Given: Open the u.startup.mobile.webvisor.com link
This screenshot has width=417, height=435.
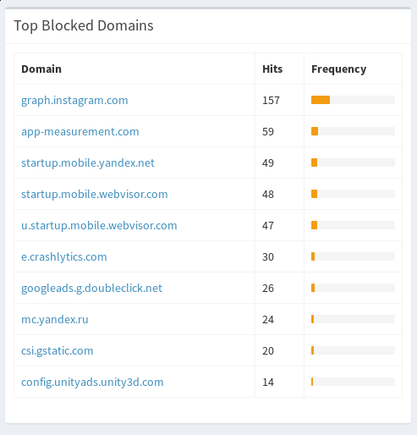Looking at the screenshot, I should [99, 225].
